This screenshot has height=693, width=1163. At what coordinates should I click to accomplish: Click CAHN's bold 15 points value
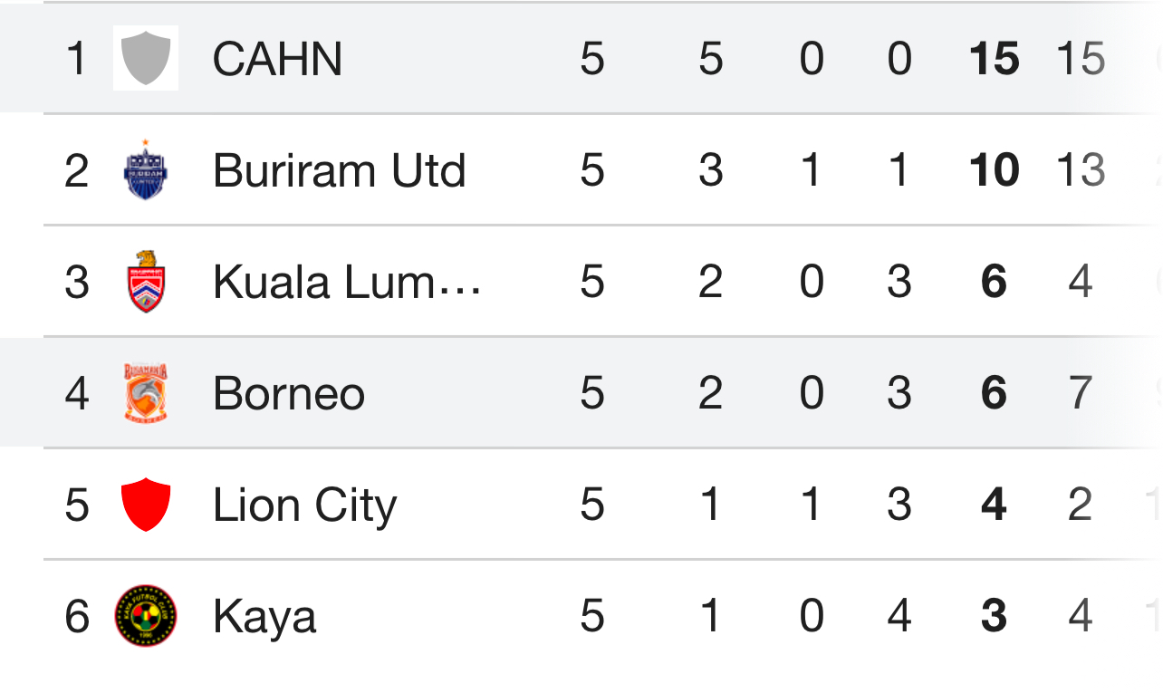click(994, 59)
